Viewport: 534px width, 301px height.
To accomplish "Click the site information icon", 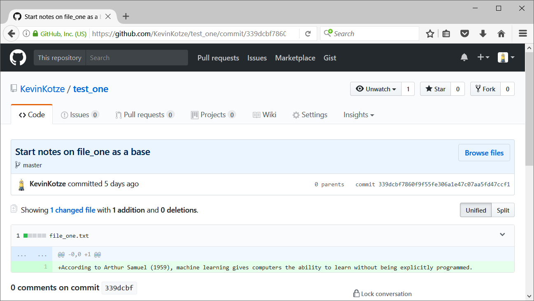I will pyautogui.click(x=26, y=34).
